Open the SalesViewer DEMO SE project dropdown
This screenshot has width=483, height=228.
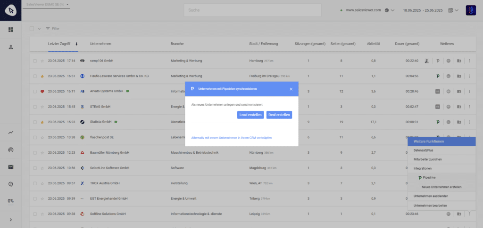click(x=46, y=5)
